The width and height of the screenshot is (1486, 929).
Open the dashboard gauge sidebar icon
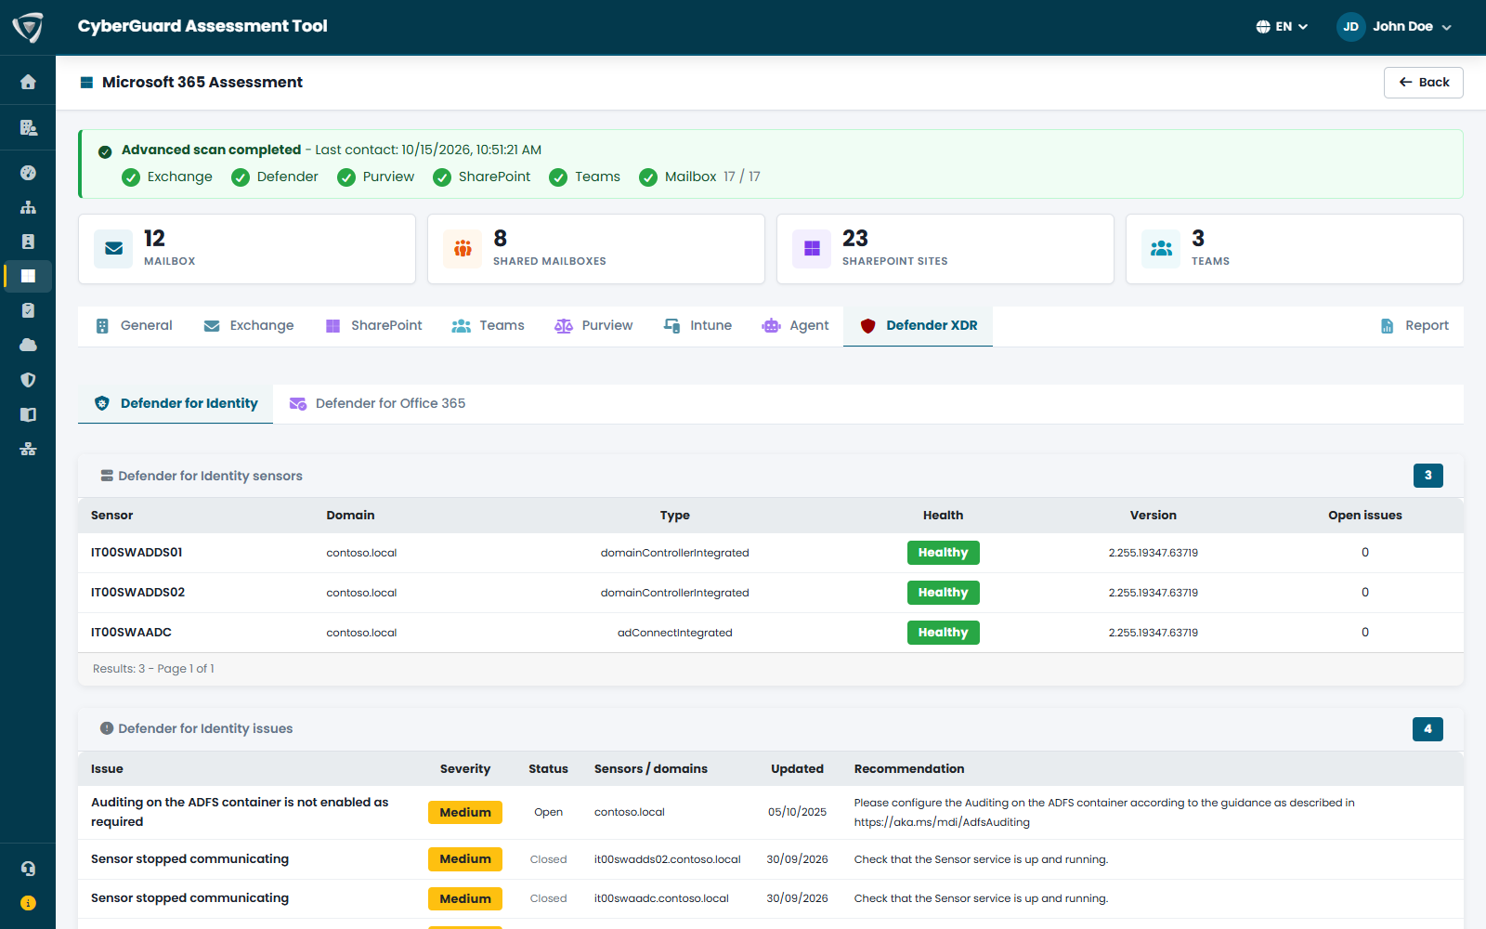coord(28,173)
